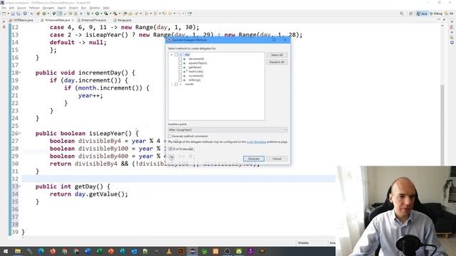Click the Open Type toolbar icon
456x256 pixels.
point(125,14)
